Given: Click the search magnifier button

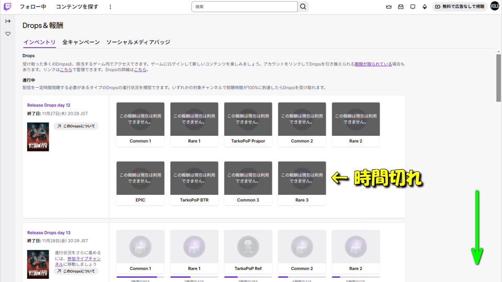Looking at the screenshot, I should click(303, 7).
